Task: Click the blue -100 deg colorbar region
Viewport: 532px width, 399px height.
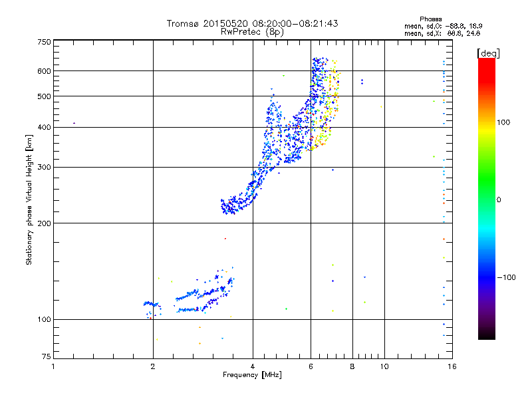Action: click(487, 277)
